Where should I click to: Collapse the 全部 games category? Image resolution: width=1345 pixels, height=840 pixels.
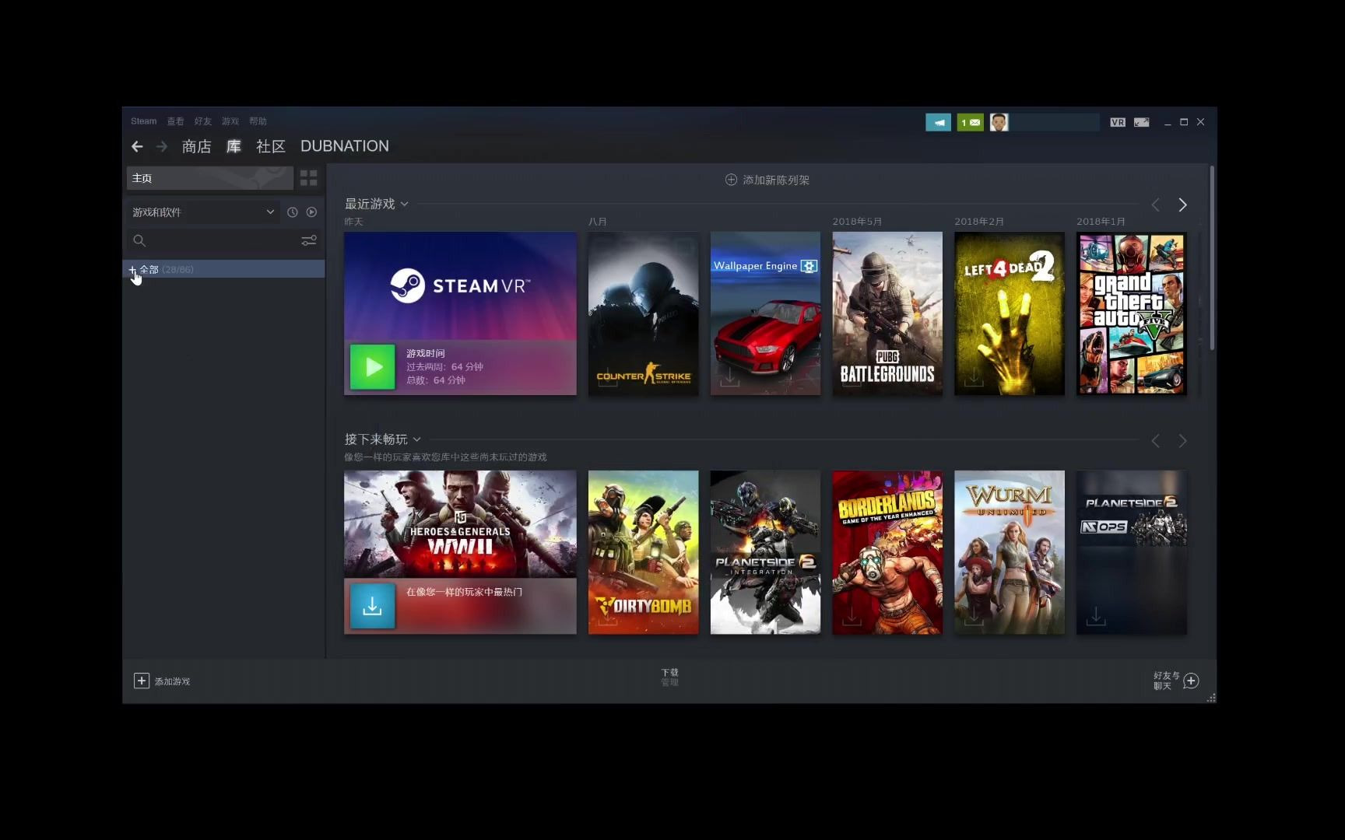(x=132, y=269)
